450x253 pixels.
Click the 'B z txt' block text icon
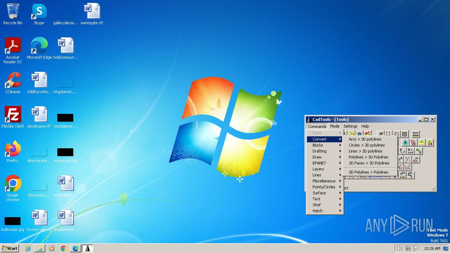pyautogui.click(x=410, y=151)
